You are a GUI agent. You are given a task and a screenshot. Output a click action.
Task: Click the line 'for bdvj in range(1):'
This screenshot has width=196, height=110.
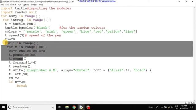[x=22, y=16]
